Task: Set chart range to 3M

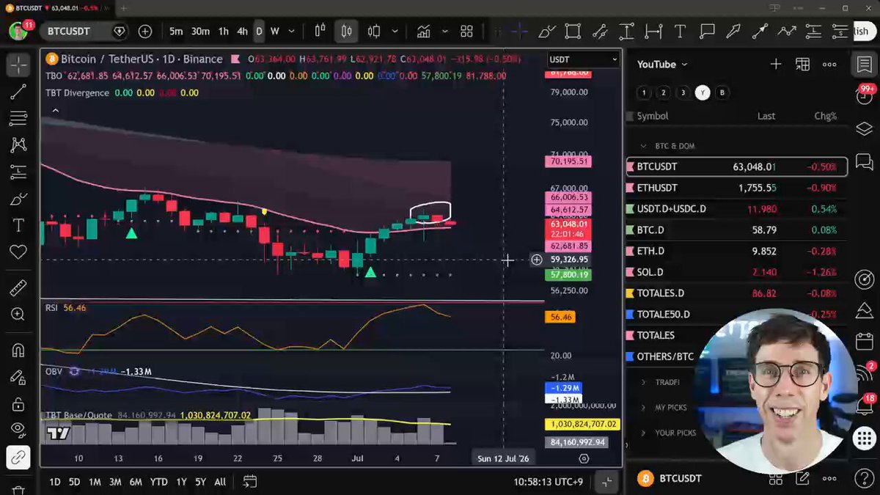Action: [115, 482]
